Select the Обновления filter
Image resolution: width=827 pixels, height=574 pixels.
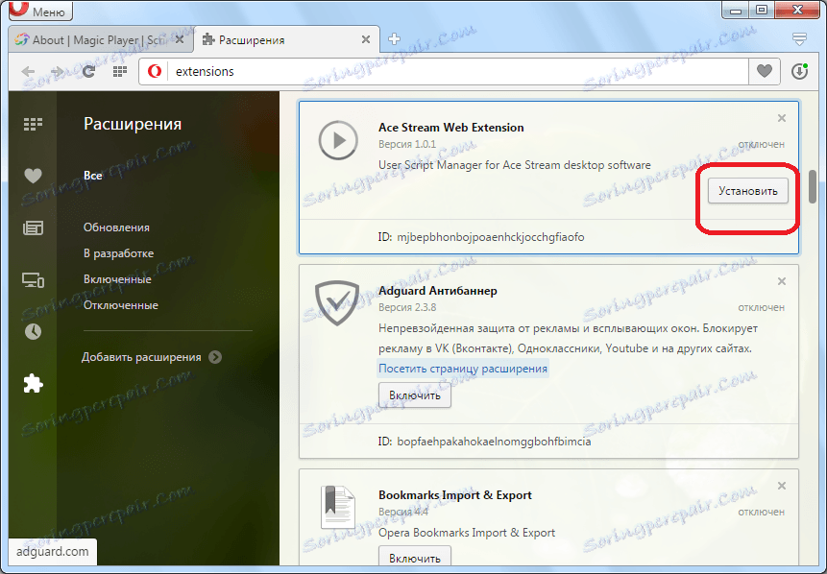coord(116,227)
